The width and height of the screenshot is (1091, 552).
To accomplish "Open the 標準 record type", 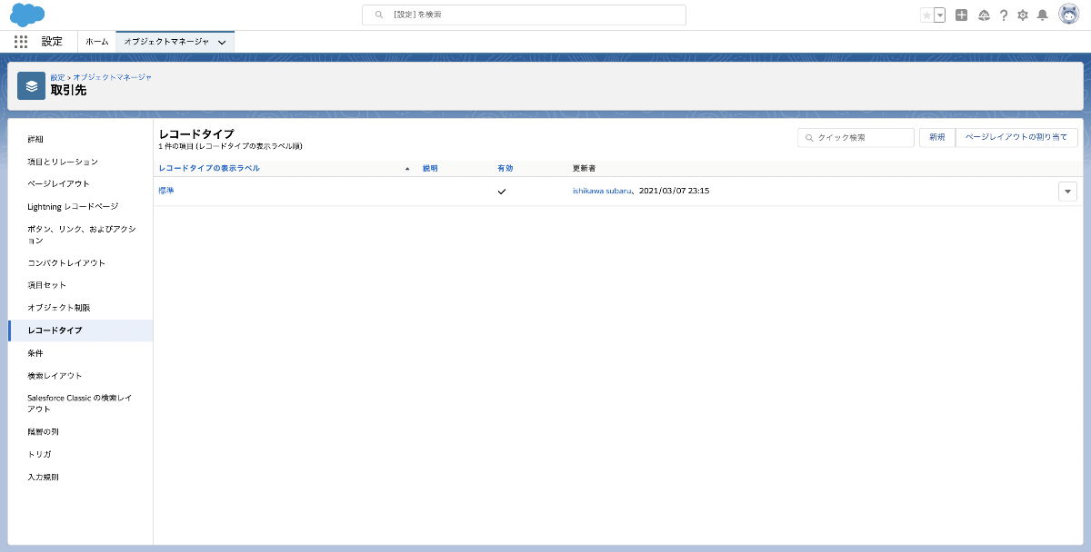I will tap(165, 191).
